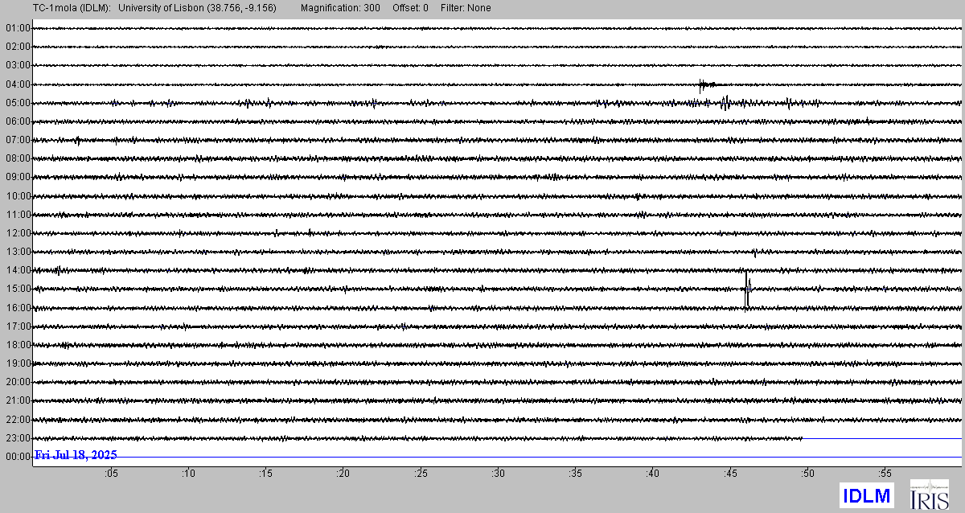Select the 23:00 hour label
965x513 pixels.
pos(18,438)
